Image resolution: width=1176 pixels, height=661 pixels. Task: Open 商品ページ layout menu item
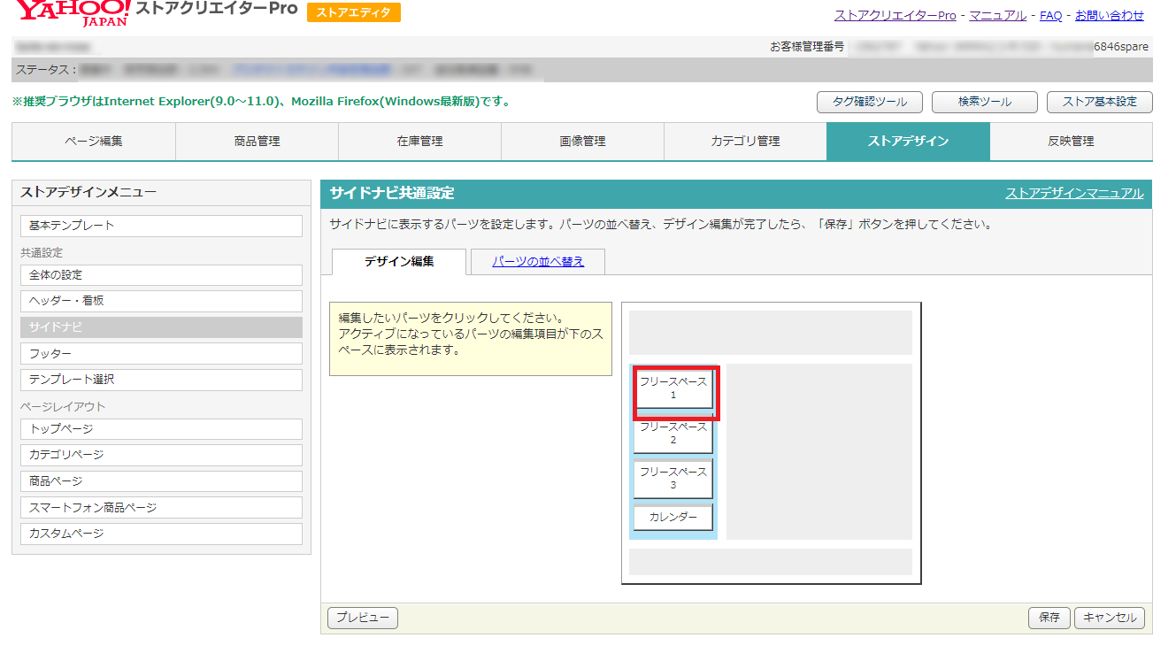tap(161, 481)
